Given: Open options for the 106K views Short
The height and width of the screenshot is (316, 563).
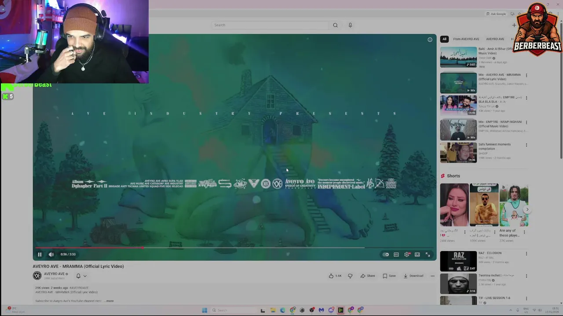Looking at the screenshot, I should [x=494, y=232].
